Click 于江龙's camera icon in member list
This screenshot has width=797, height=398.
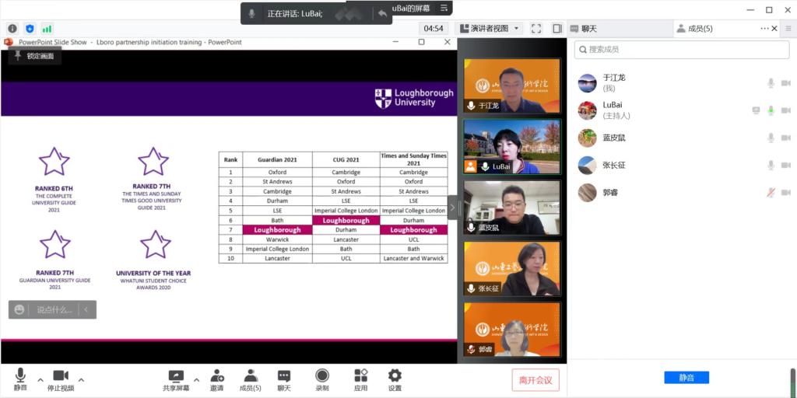786,82
